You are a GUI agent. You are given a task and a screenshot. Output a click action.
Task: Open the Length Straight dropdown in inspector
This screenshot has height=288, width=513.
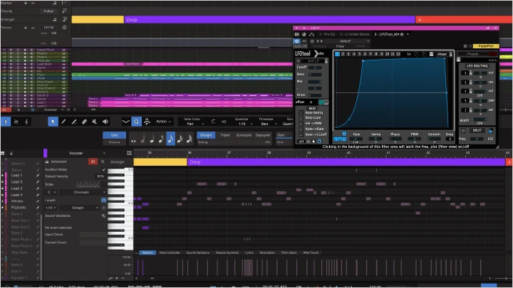coord(80,208)
